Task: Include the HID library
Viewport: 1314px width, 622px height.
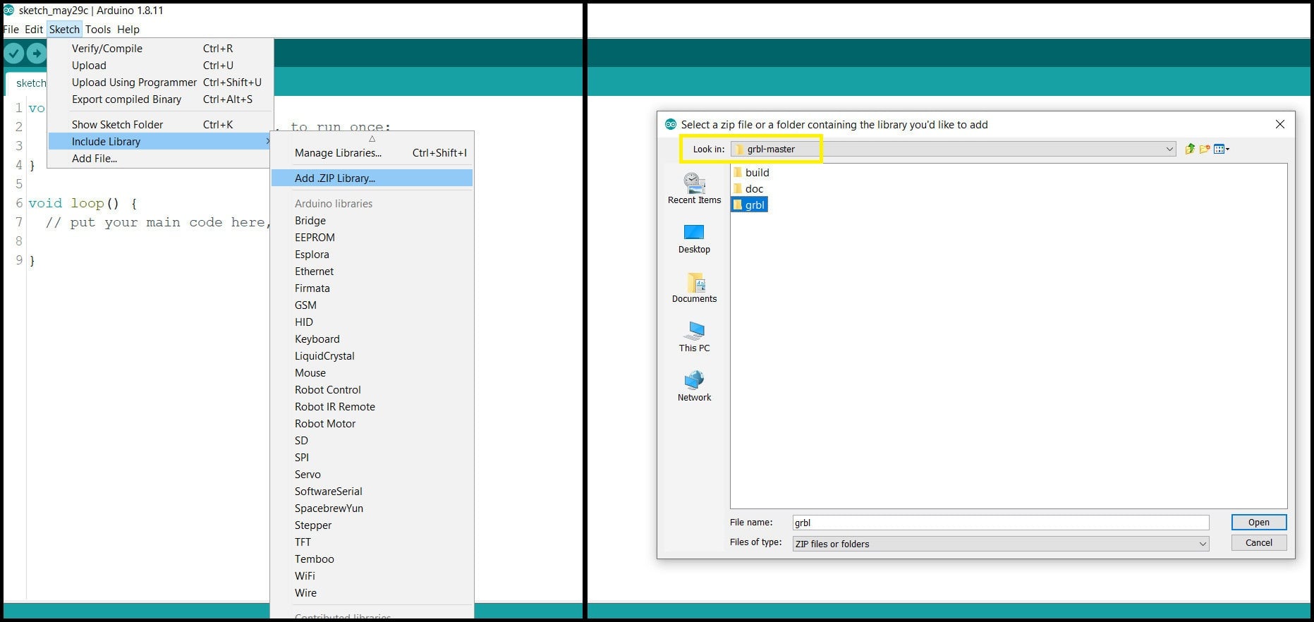Action: (372, 322)
